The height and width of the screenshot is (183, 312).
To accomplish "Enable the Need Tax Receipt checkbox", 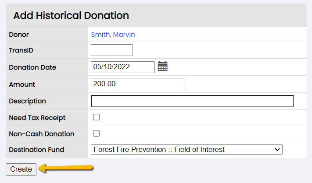I will point(96,117).
